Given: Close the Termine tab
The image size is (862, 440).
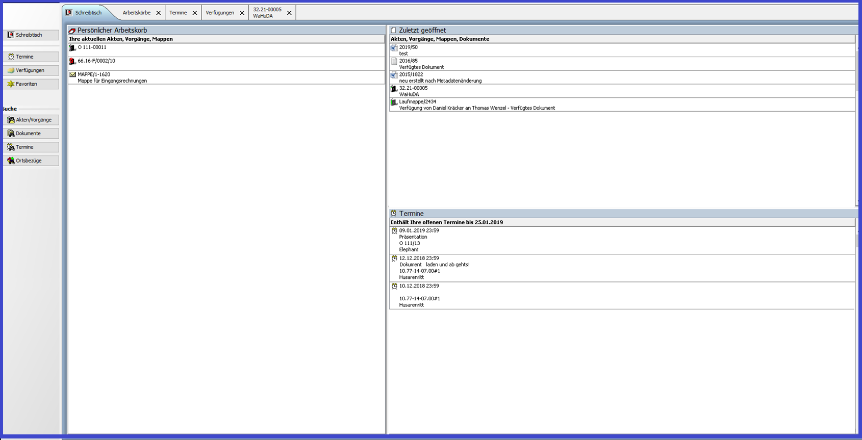Looking at the screenshot, I should 195,13.
